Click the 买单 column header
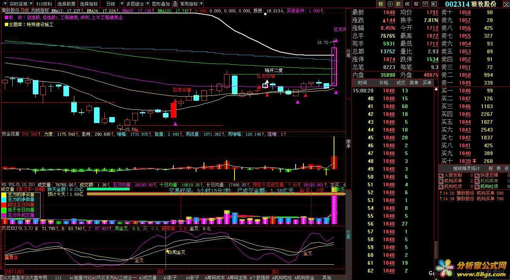Viewport: 510px width, 280px height. (427, 82)
